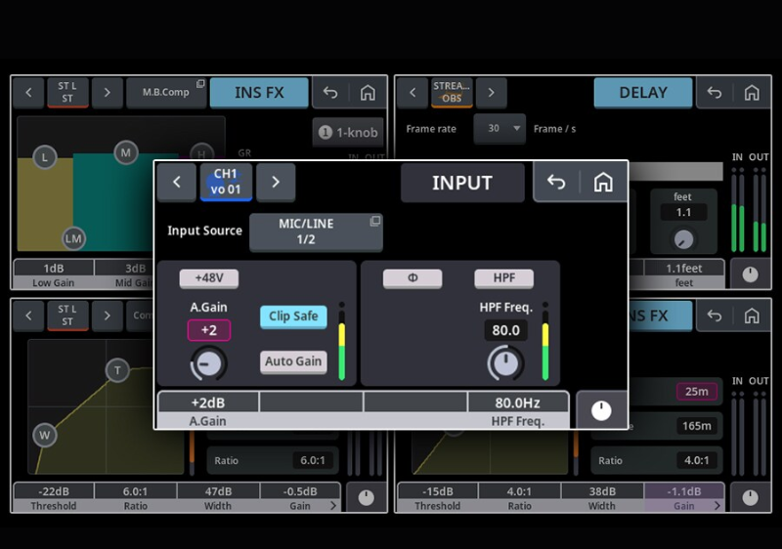Select the HPF Freq rotary knob
The height and width of the screenshot is (549, 782).
click(505, 363)
